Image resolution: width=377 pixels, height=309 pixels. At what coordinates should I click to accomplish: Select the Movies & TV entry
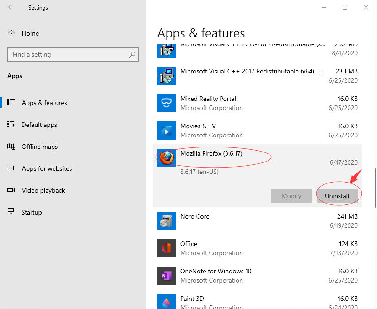pos(258,130)
